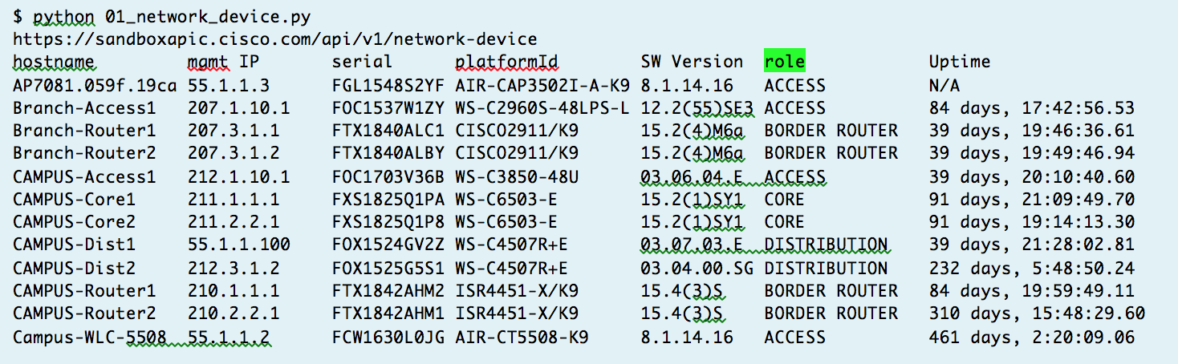Select serial number FOX1524GV2Z
1178x364 pixels.
click(x=388, y=244)
